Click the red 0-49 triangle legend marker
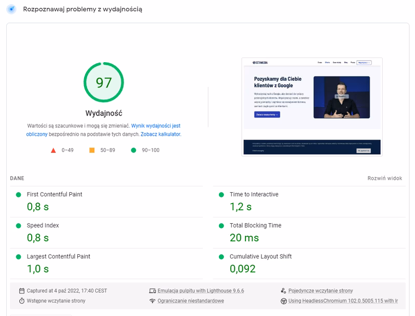 click(x=52, y=150)
